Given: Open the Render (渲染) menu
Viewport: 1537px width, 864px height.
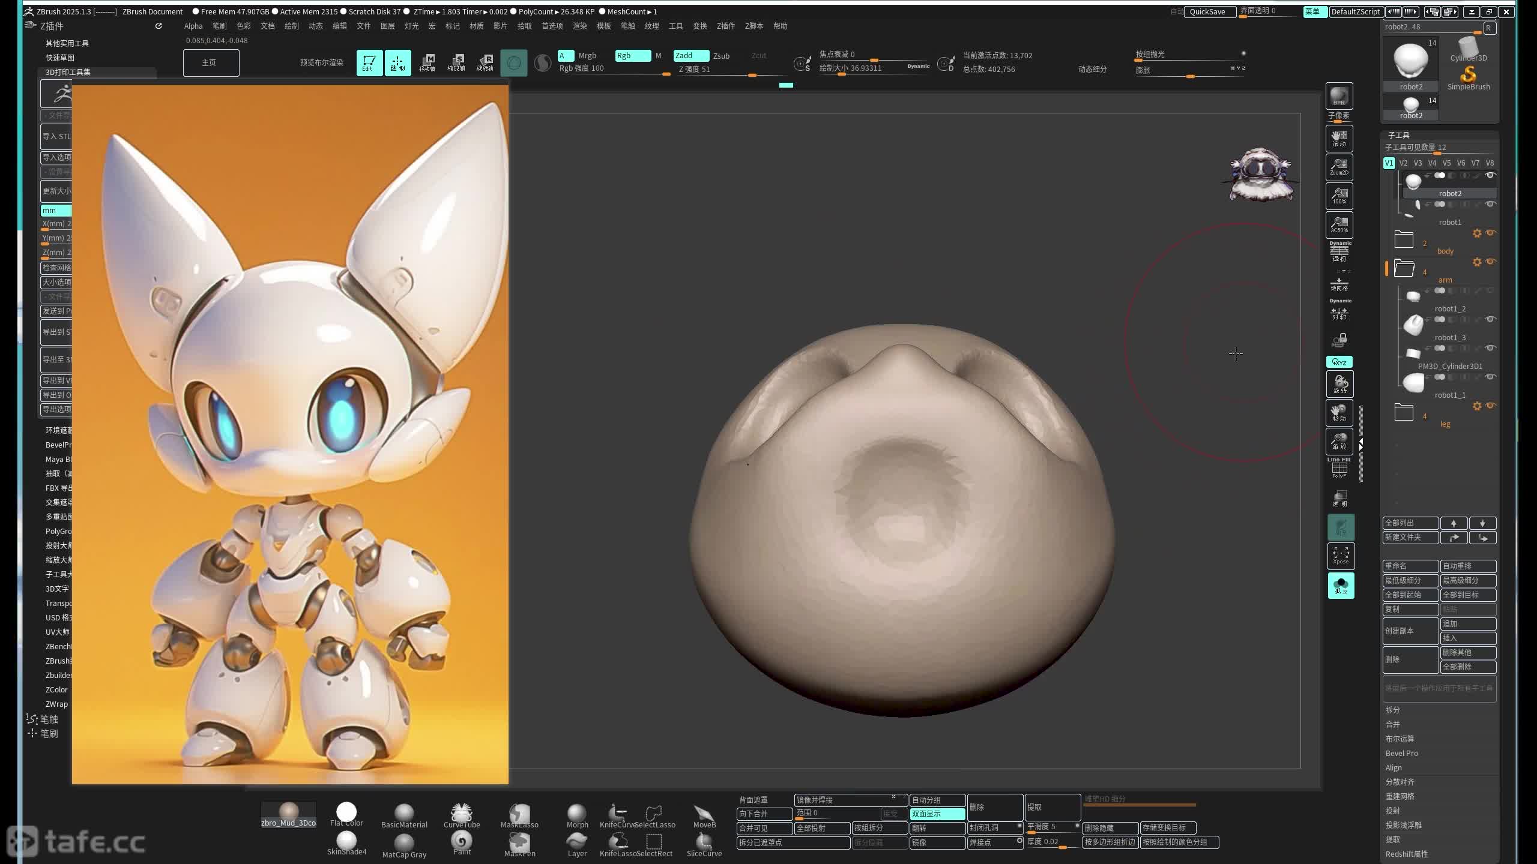Looking at the screenshot, I should point(579,26).
